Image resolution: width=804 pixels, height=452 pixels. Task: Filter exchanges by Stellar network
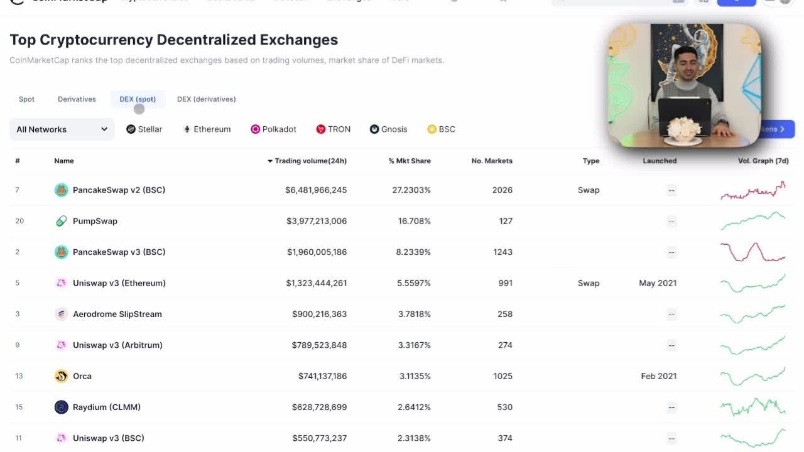144,129
